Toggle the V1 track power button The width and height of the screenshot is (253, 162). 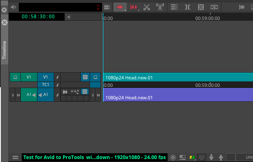coord(85,77)
